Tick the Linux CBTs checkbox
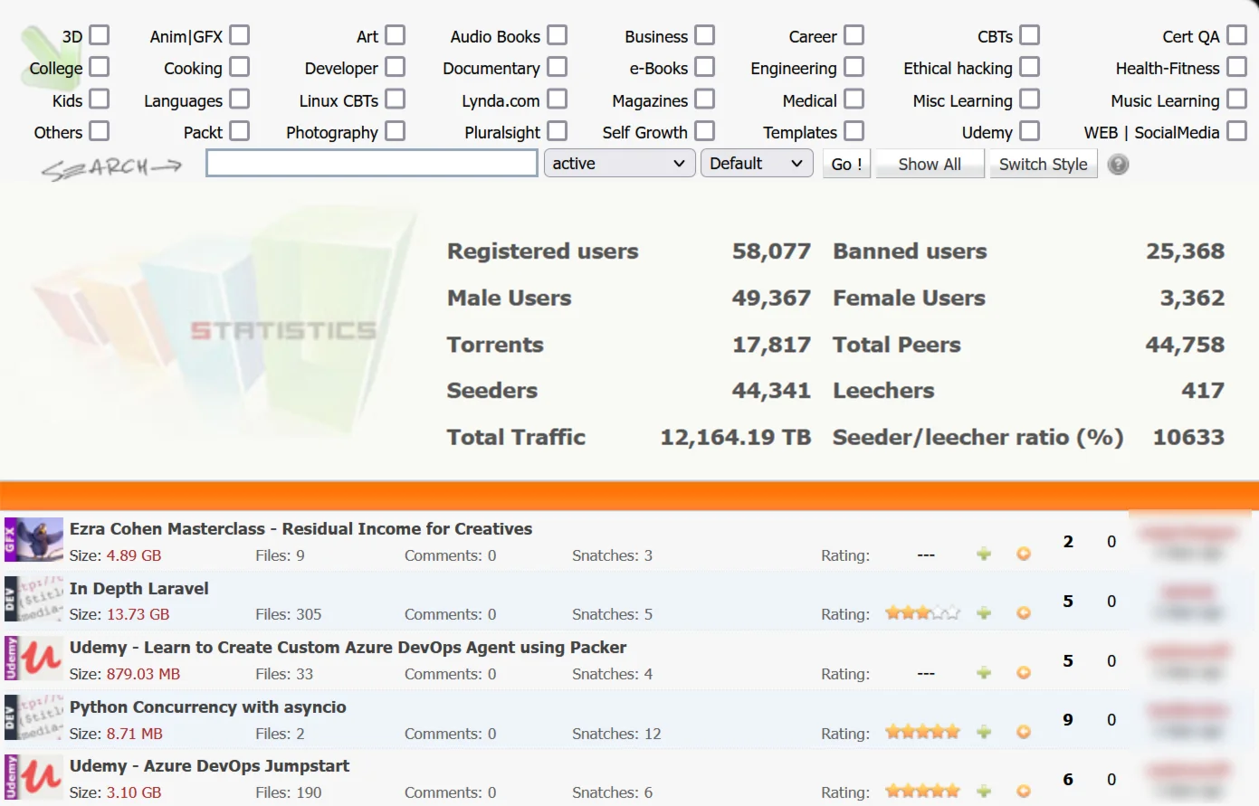This screenshot has width=1259, height=806. [395, 99]
